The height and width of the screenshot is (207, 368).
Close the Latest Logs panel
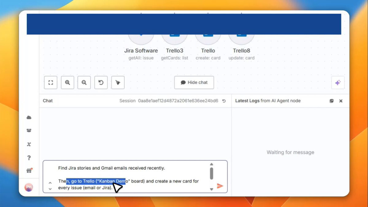[341, 101]
